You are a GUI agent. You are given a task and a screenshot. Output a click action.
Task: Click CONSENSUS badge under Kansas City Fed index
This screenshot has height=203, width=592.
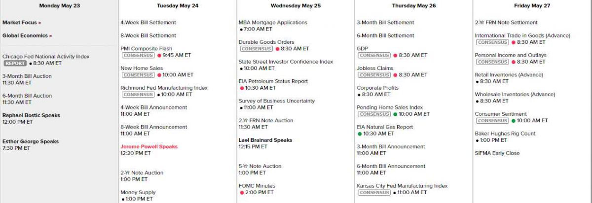(x=374, y=192)
